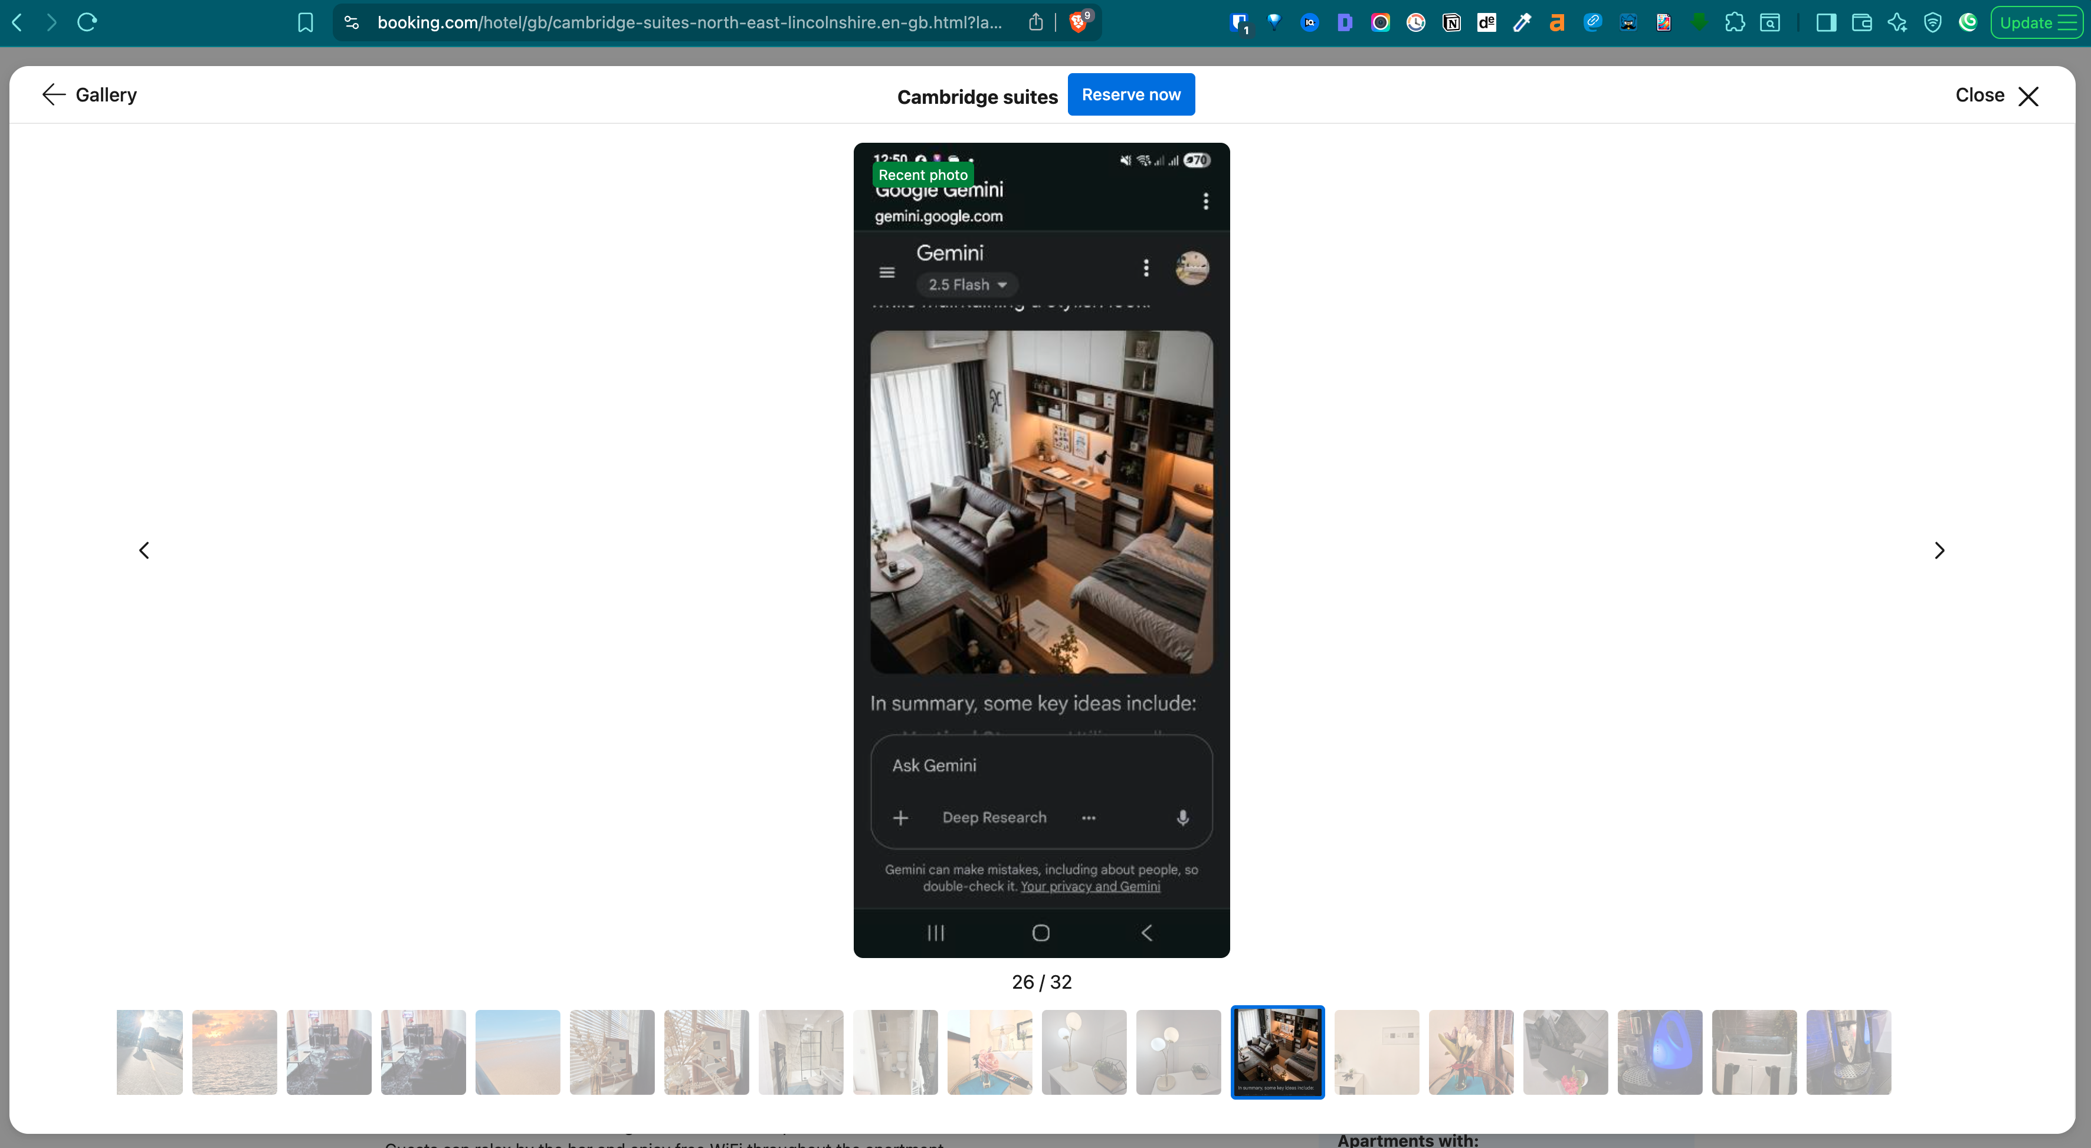Click the bookmark icon in address bar

click(305, 22)
